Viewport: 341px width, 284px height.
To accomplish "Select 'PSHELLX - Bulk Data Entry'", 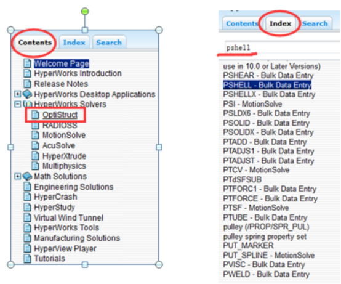I will tap(269, 94).
